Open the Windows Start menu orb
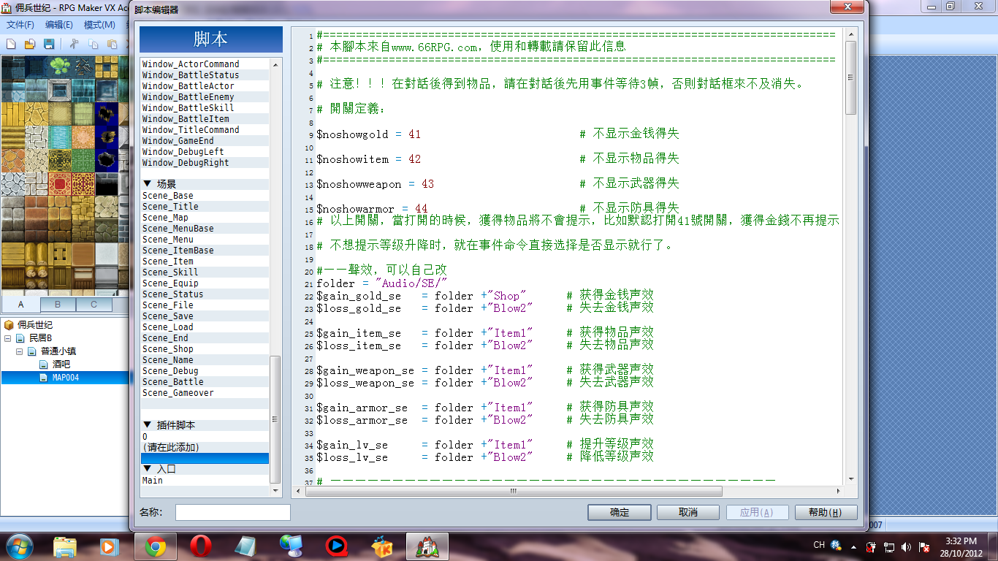The width and height of the screenshot is (998, 561). click(19, 546)
